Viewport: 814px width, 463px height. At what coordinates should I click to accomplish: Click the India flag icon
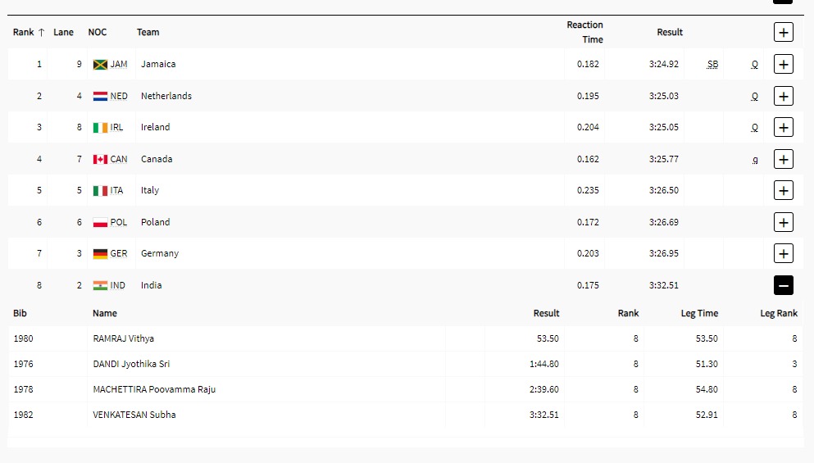point(100,285)
